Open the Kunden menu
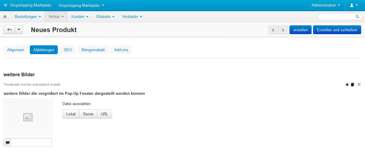The image size is (365, 151). point(80,17)
